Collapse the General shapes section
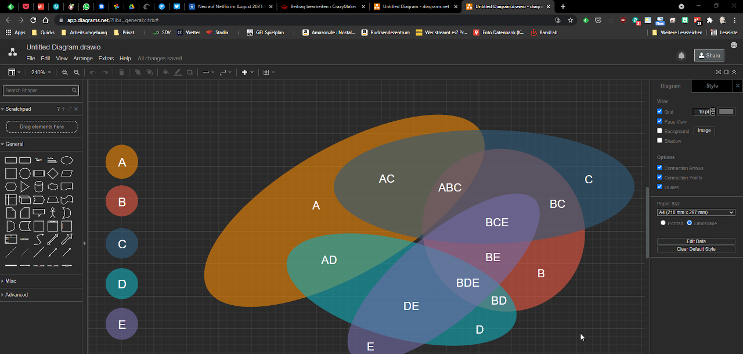The width and height of the screenshot is (743, 354). click(12, 144)
